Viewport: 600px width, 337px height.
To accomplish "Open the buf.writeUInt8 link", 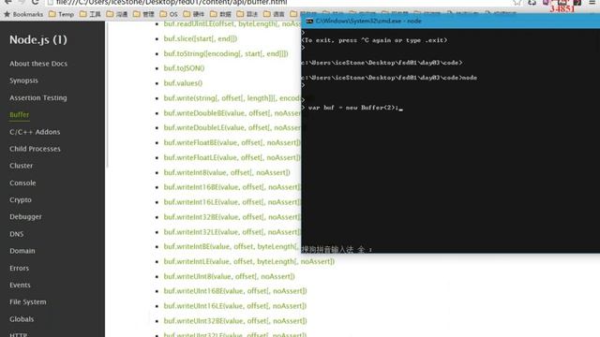I will pyautogui.click(x=229, y=276).
